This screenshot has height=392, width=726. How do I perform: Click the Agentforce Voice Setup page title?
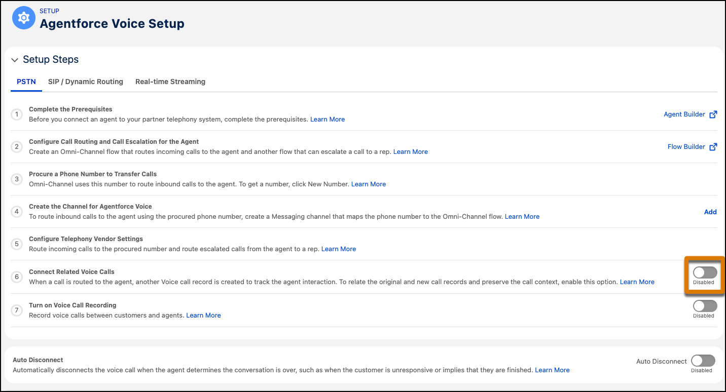tap(112, 24)
